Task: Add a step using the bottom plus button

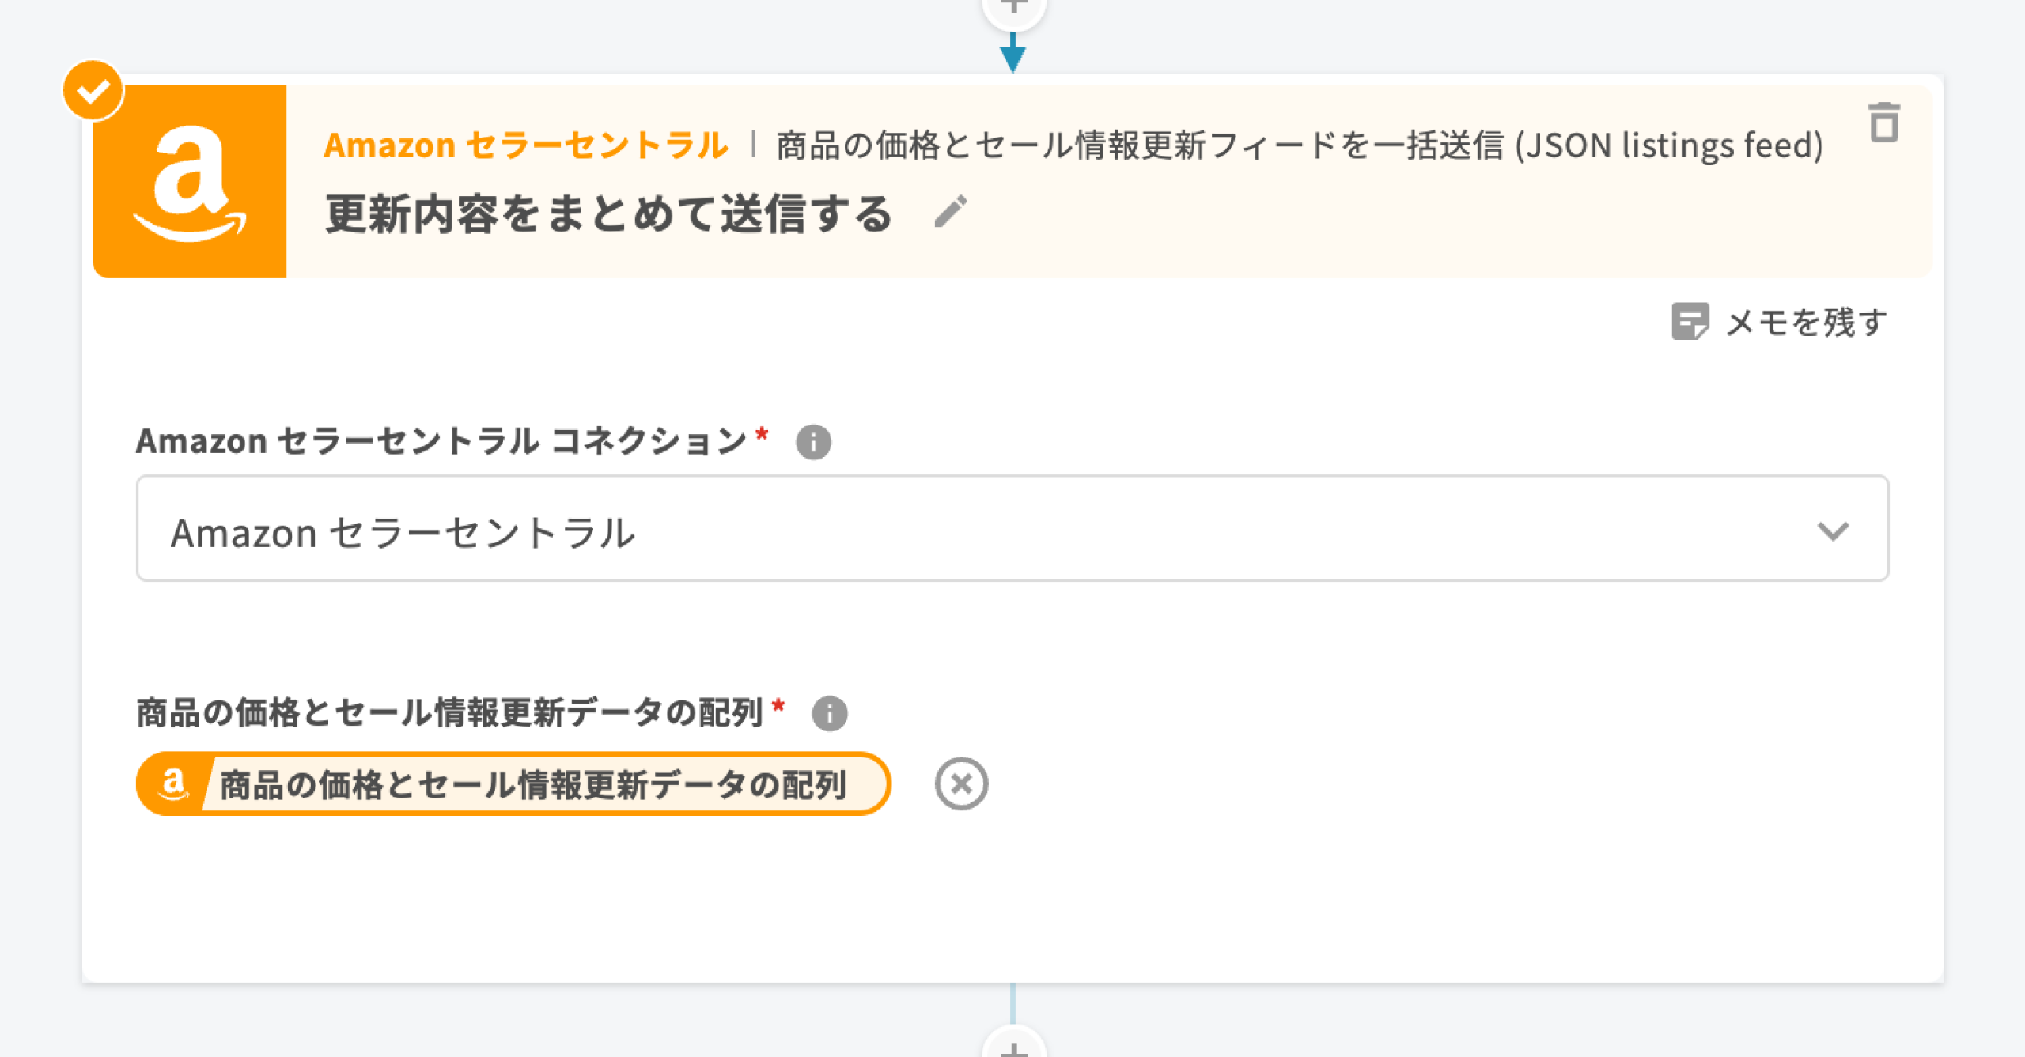Action: [x=1013, y=1048]
